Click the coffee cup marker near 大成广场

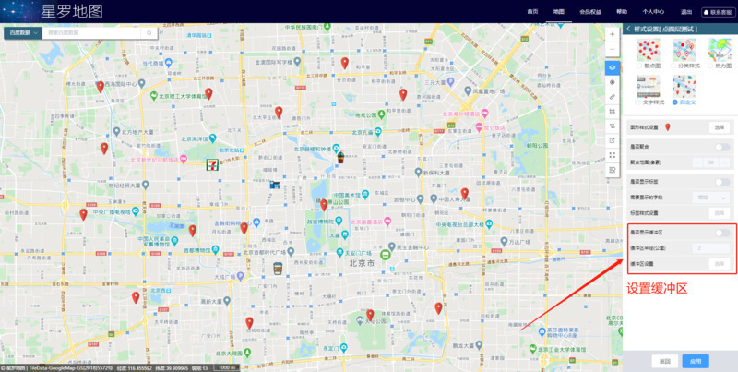point(278,268)
